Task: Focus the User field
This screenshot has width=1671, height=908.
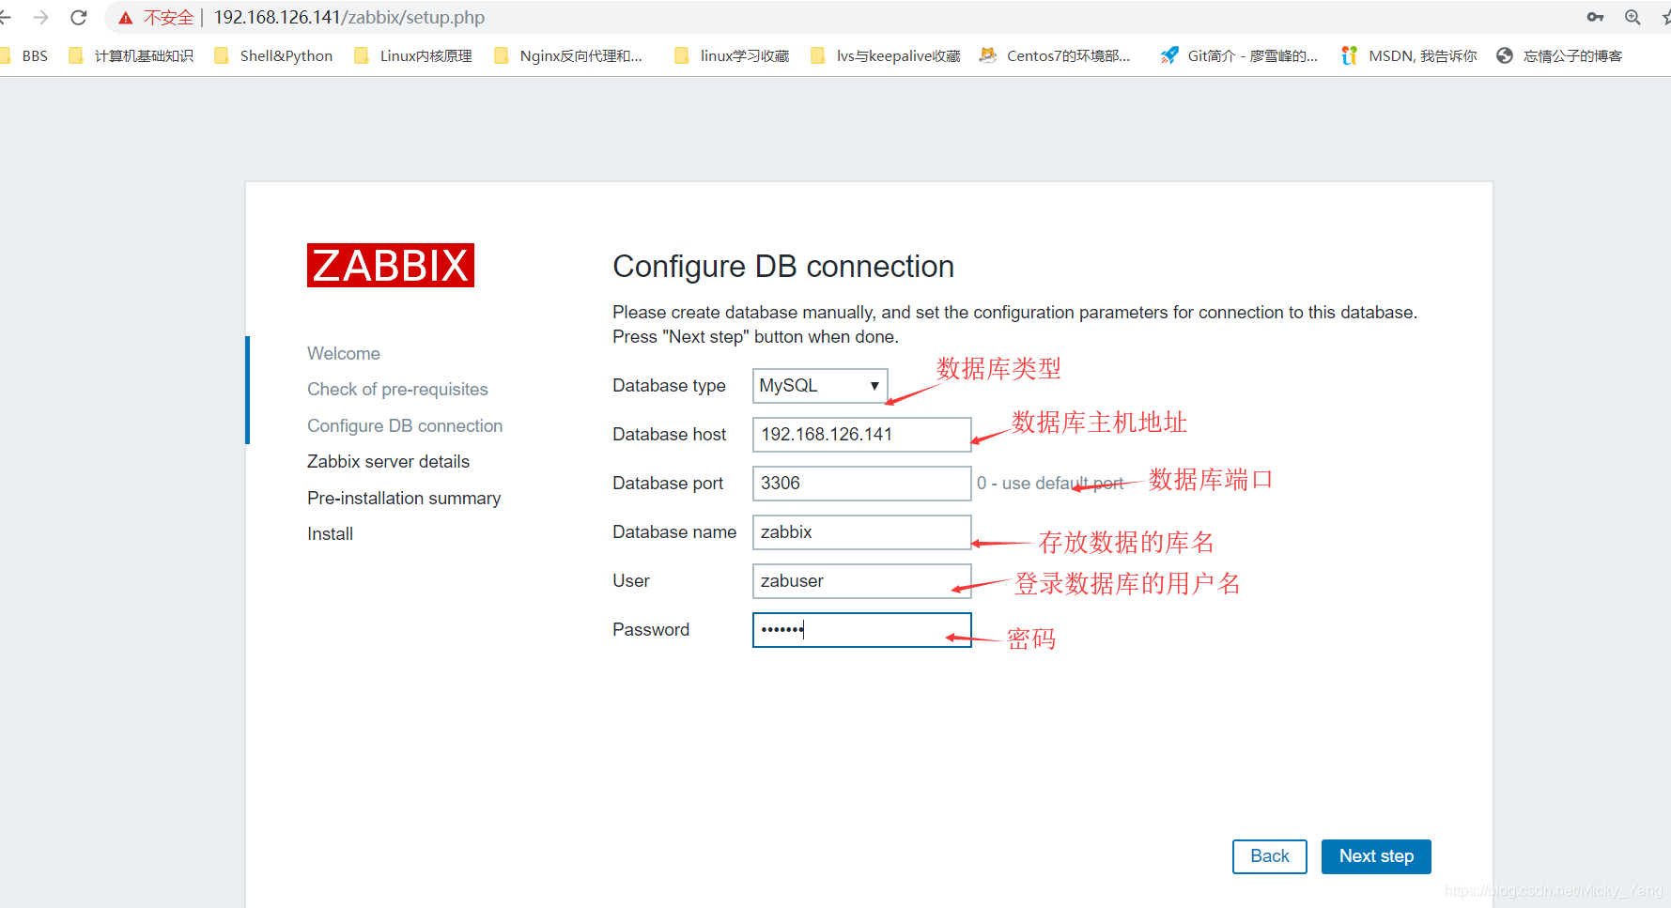Action: pyautogui.click(x=861, y=581)
